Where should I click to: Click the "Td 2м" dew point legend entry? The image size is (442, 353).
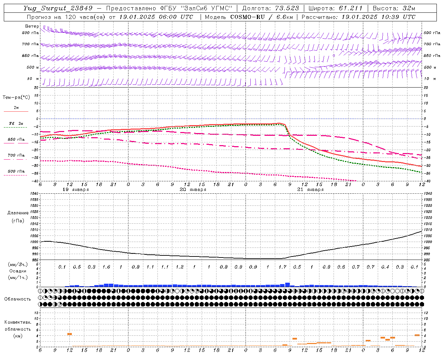point(16,123)
